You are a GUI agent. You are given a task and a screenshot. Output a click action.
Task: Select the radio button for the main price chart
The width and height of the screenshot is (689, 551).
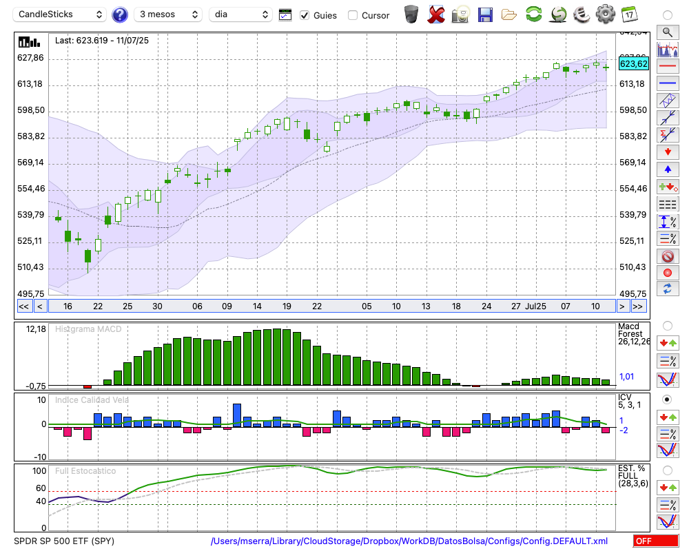pos(668,15)
